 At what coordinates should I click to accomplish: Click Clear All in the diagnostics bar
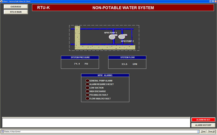tap(211, 132)
